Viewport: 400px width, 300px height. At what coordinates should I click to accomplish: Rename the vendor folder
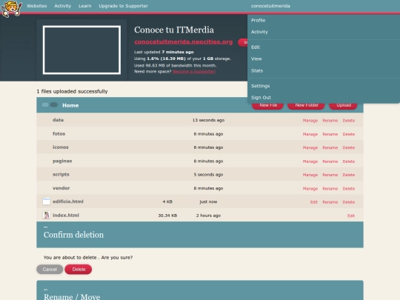tap(330, 189)
